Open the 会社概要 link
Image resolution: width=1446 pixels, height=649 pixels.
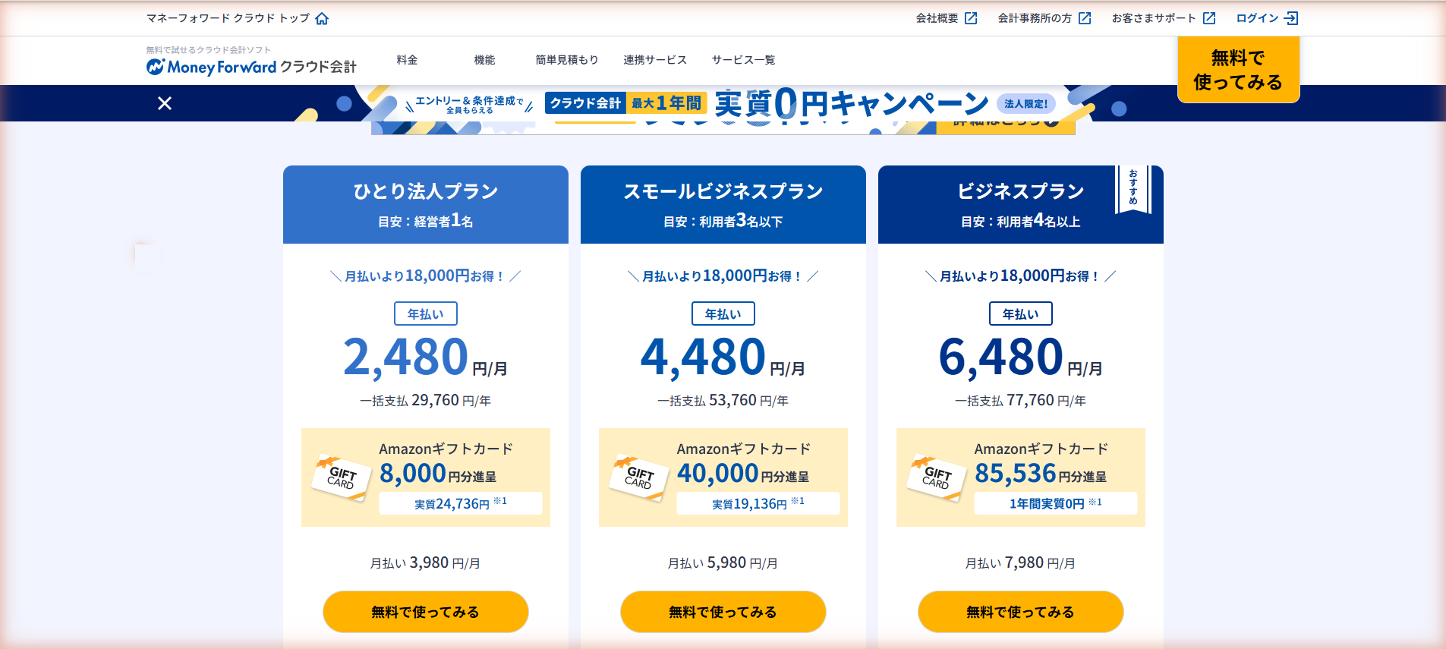point(937,18)
